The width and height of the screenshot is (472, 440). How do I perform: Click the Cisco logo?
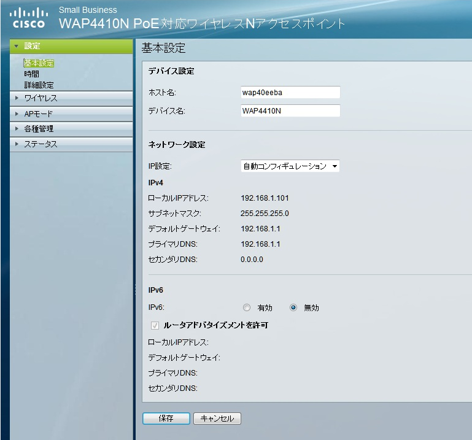click(x=29, y=18)
